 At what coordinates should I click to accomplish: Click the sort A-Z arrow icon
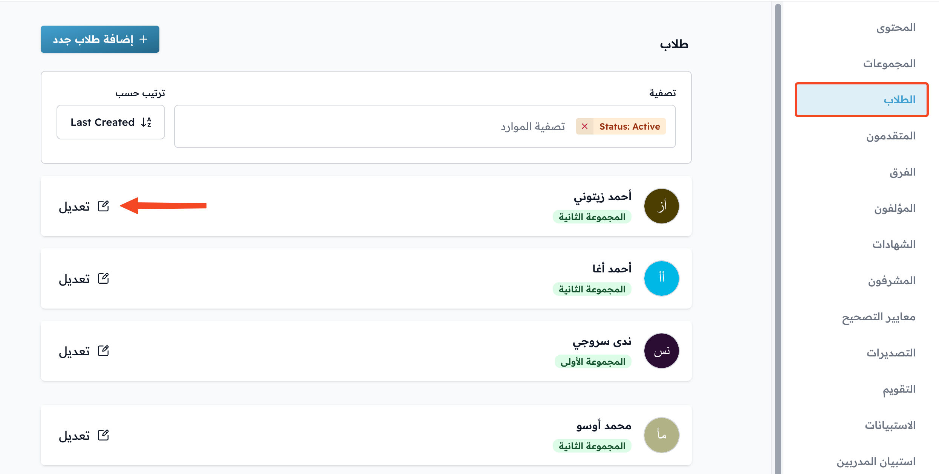click(x=146, y=122)
